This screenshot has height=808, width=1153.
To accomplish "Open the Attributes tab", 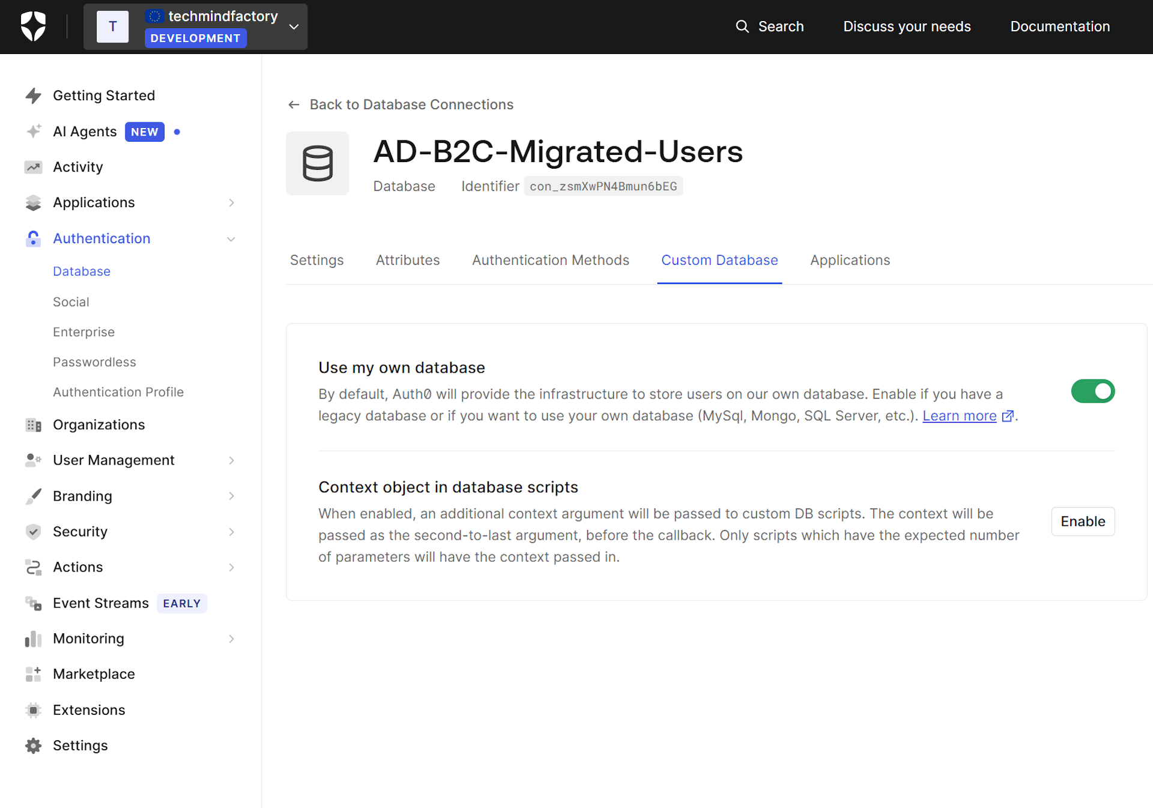I will [407, 260].
